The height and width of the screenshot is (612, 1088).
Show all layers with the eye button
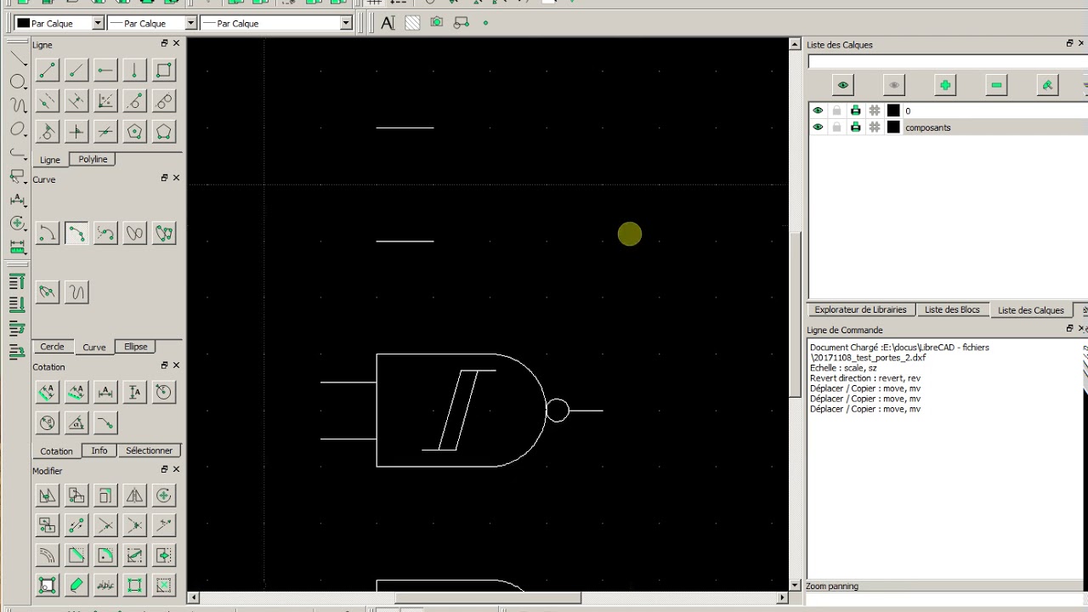[843, 85]
